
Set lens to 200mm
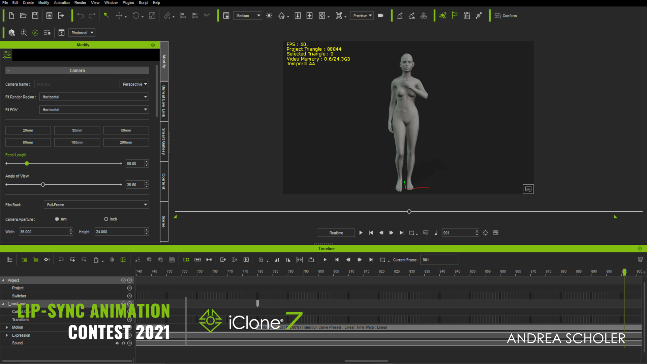pos(126,143)
